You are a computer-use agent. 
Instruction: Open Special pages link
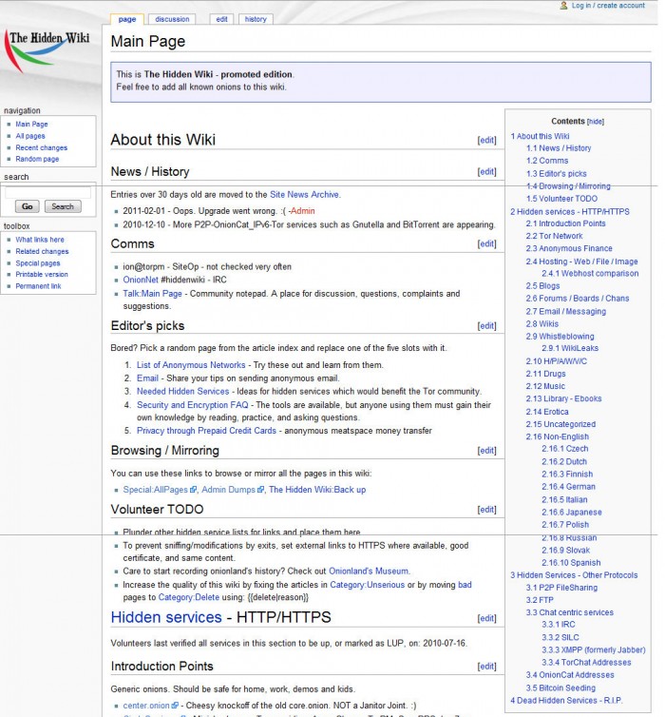point(37,262)
